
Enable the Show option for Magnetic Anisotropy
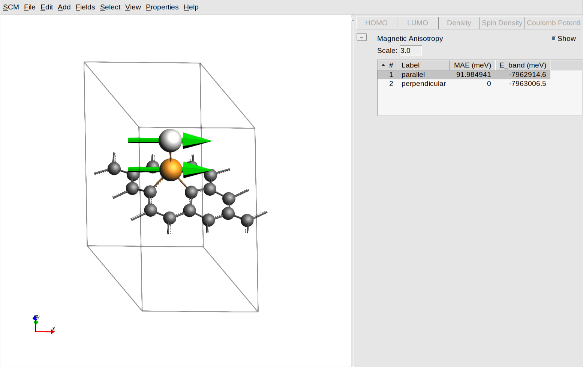pyautogui.click(x=553, y=38)
